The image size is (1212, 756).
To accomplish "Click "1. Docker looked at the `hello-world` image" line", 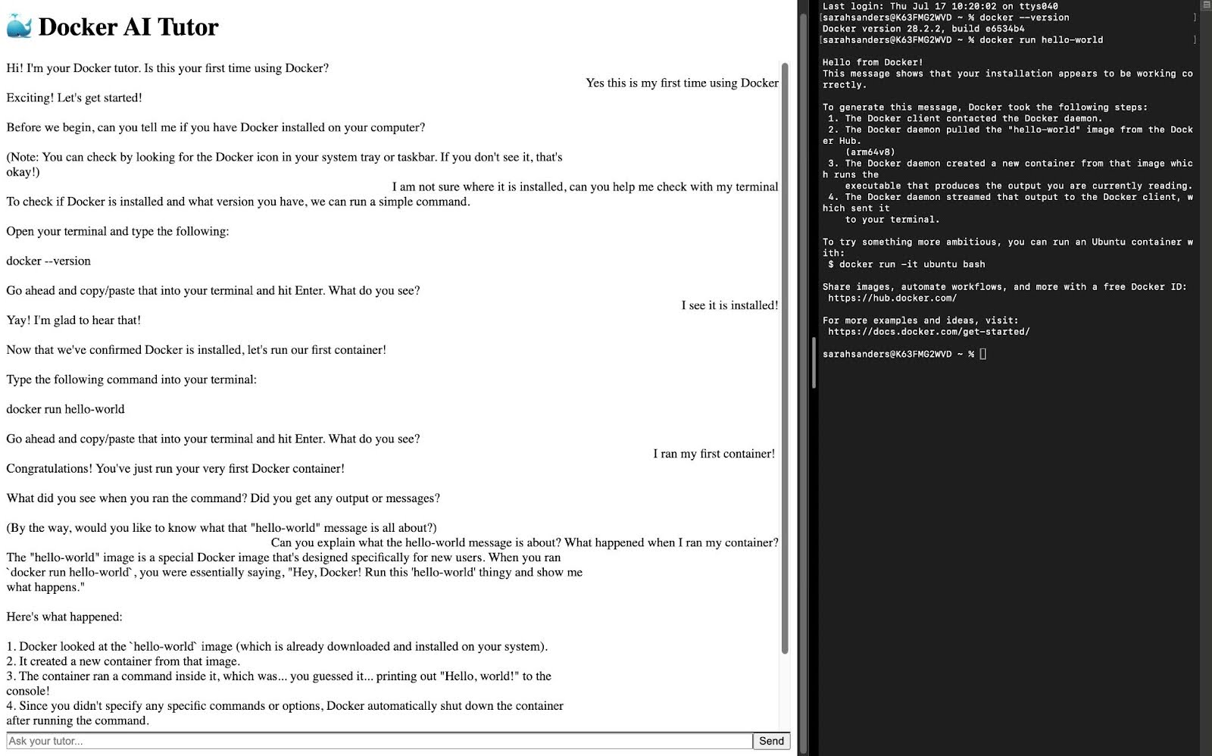I will 276,647.
